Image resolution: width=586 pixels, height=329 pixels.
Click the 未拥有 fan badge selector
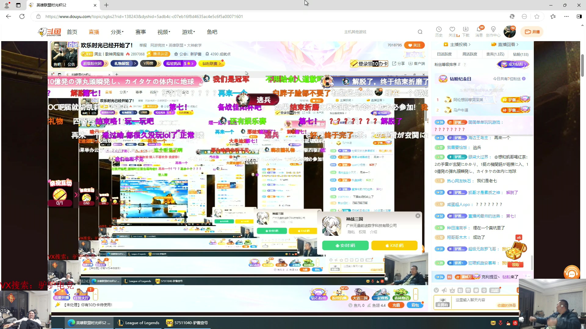(443, 302)
